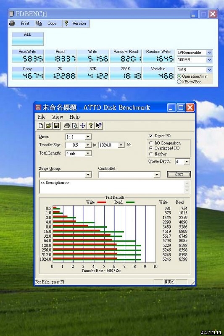Viewport: 224px width, 336px height.
Task: Open a file with ATTO's open folder icon
Action: [49, 126]
